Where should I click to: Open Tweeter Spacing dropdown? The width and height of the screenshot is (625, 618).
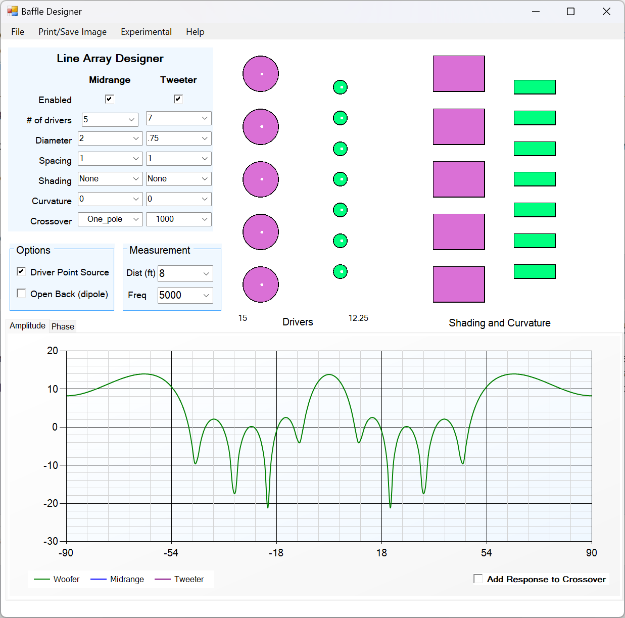[x=179, y=159]
